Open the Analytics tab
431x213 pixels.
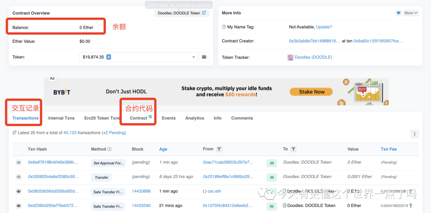[195, 118]
